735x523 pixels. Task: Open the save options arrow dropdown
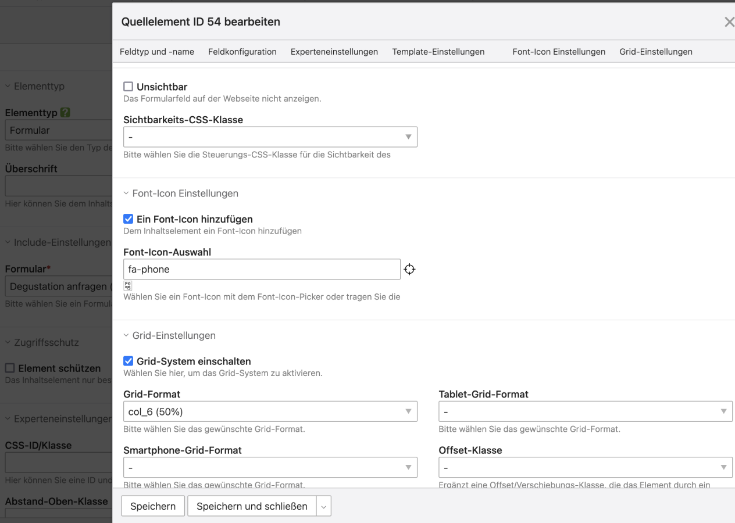click(x=324, y=506)
